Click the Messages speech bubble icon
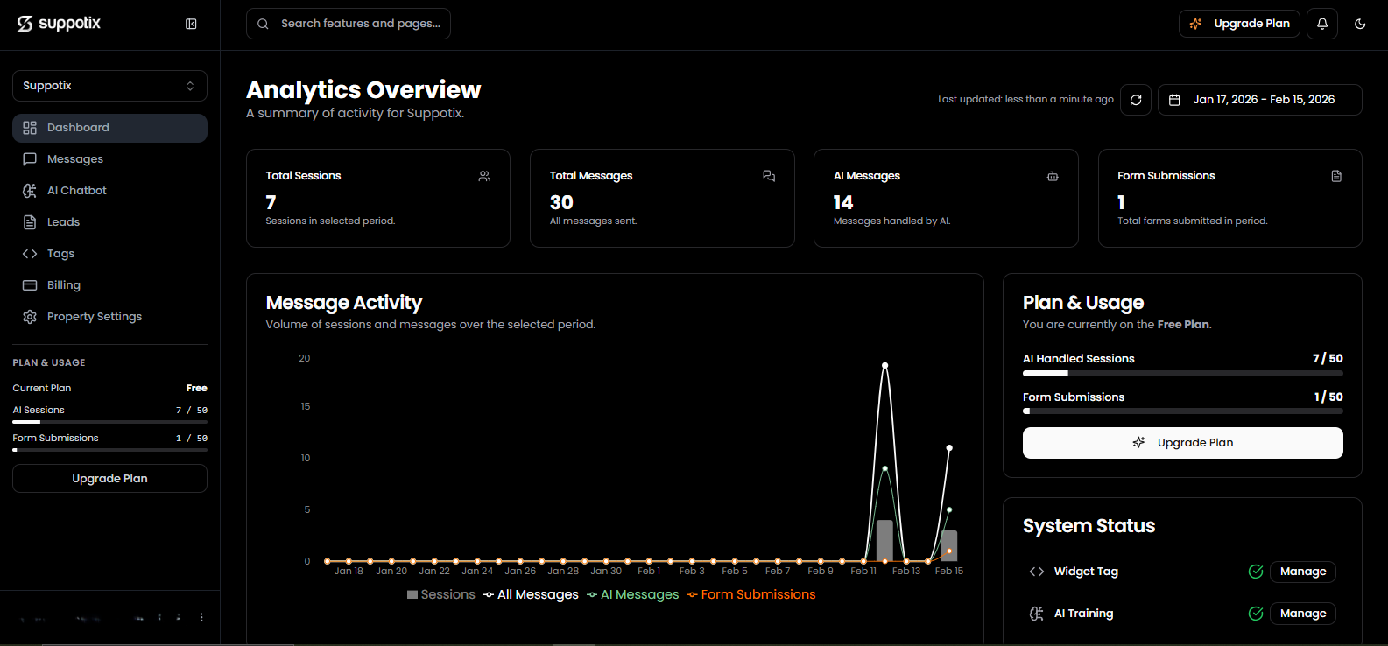 (x=30, y=159)
